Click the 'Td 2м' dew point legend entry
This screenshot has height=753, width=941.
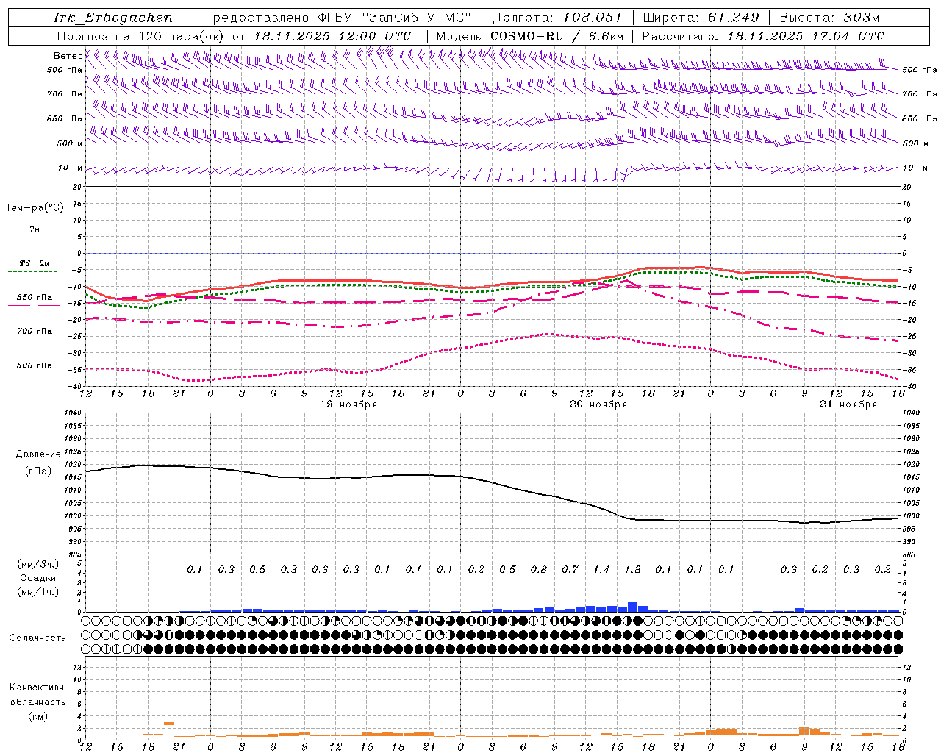tap(34, 263)
